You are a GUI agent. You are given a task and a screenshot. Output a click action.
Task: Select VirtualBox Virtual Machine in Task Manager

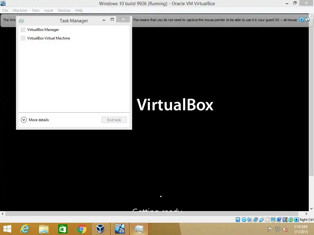pyautogui.click(x=74, y=38)
